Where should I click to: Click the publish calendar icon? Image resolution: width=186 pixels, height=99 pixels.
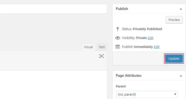[x=118, y=47]
